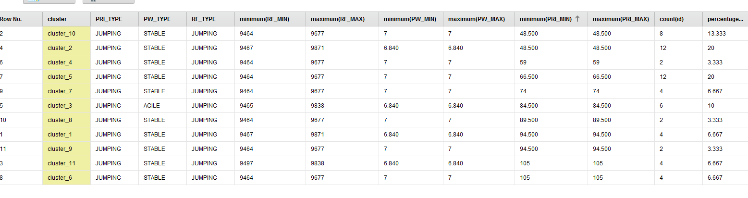748x198 pixels.
Task: Click the cluster_6 cell in last row
Action: 66,178
